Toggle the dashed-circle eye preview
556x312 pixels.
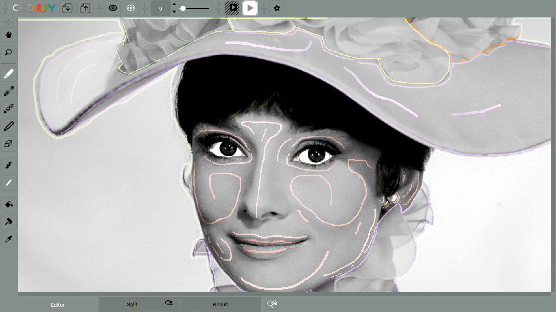click(x=131, y=8)
